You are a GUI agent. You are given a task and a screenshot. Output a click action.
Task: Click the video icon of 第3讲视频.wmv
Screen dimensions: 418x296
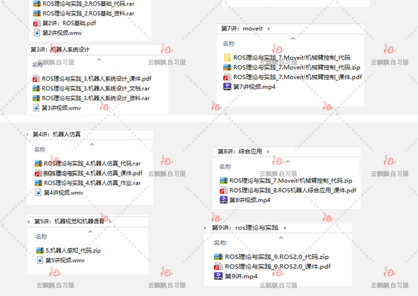pos(36,108)
